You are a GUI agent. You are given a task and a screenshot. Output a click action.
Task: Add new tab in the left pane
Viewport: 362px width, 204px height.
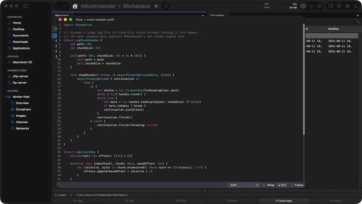tap(203, 15)
